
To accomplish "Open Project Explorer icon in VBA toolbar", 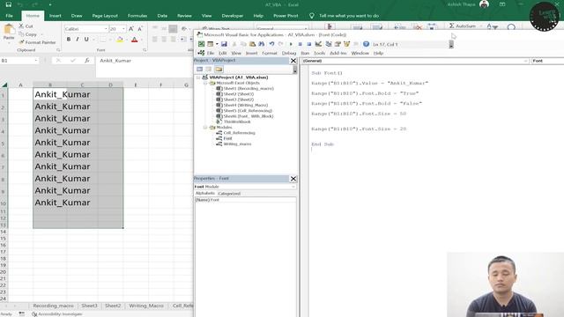I will point(329,44).
